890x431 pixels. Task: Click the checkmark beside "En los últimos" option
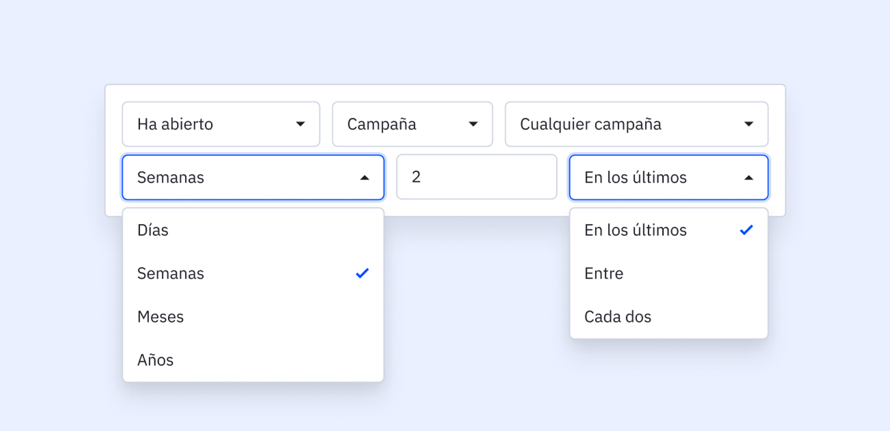746,230
